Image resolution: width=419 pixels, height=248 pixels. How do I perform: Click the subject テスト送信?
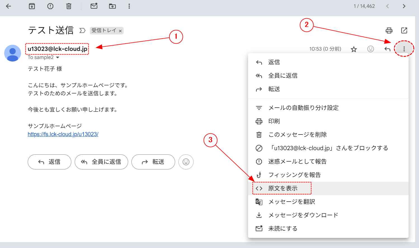(x=51, y=30)
